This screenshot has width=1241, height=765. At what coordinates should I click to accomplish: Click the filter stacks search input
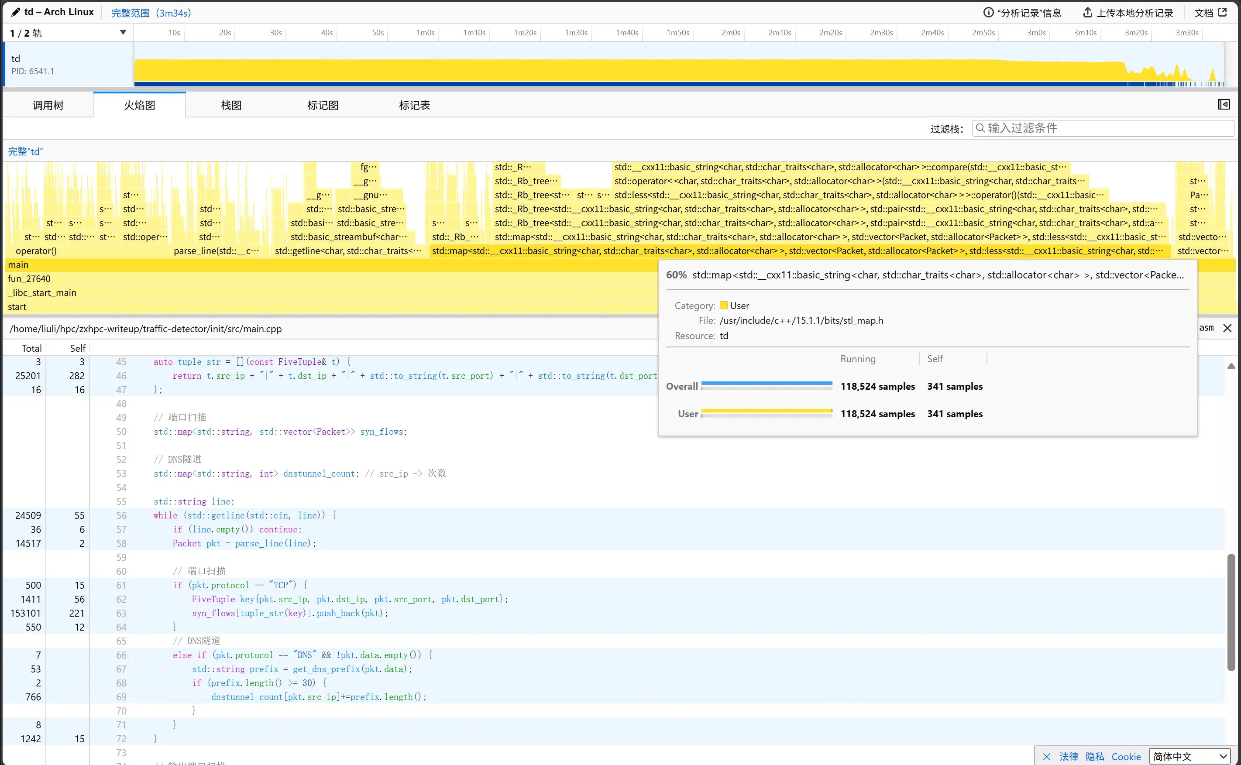(1103, 128)
